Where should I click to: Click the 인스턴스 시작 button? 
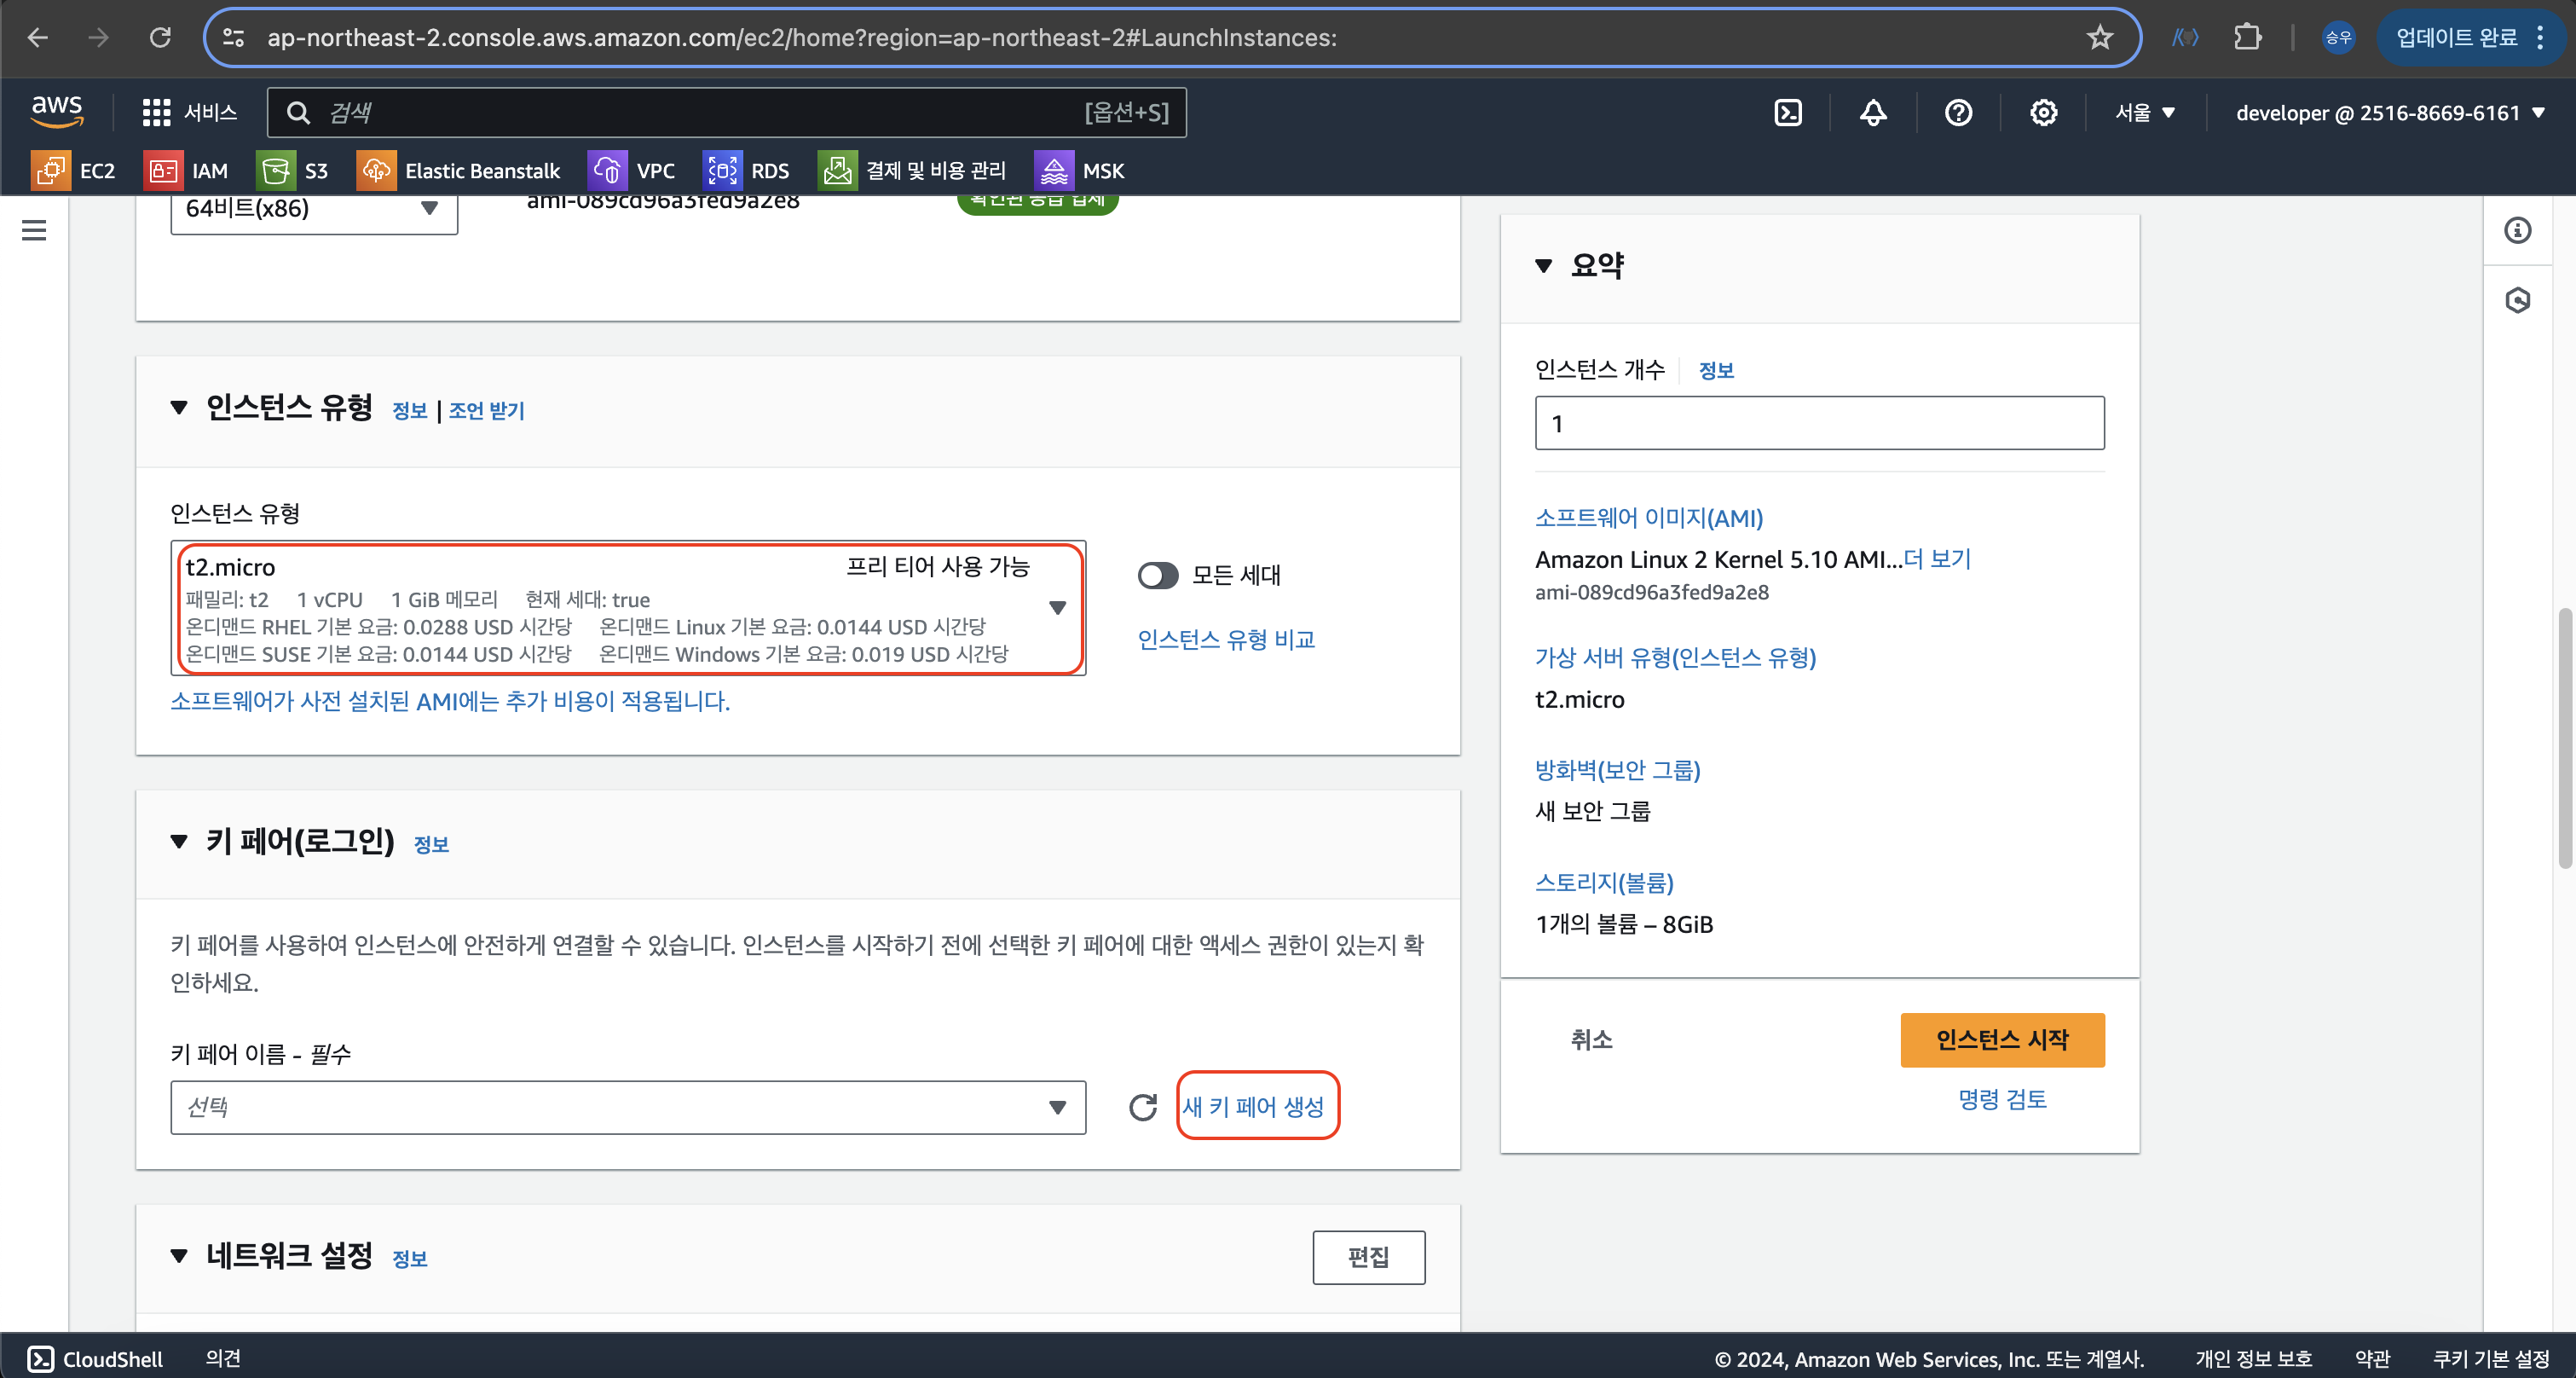click(2001, 1040)
